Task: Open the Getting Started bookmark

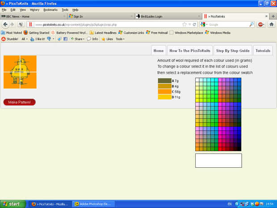Action: (36, 33)
